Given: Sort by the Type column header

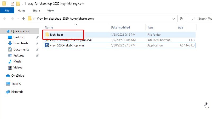Looking at the screenshot, I should 150,28.
